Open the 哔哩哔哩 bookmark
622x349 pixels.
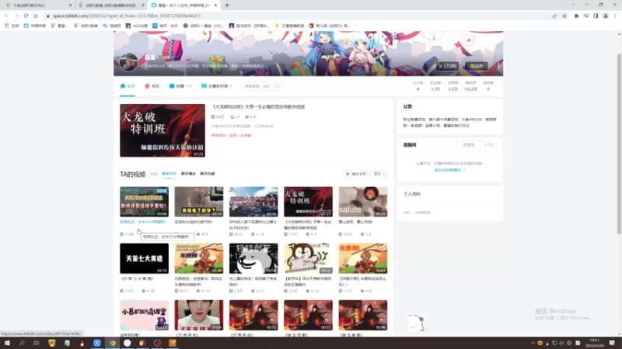34,26
